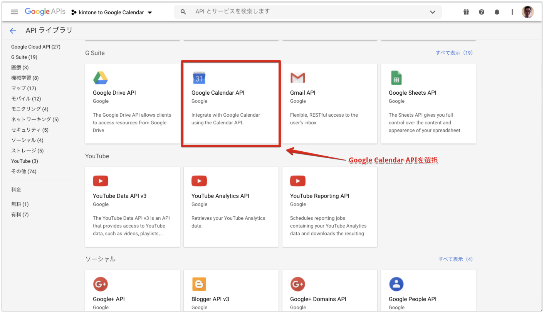This screenshot has width=544, height=313.
Task: Filter by YouTube (3) category
Action: click(25, 161)
